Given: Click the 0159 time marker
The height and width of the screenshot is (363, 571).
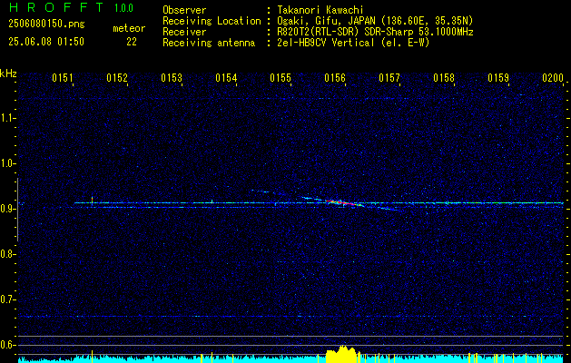Looking at the screenshot, I should click(x=498, y=77).
